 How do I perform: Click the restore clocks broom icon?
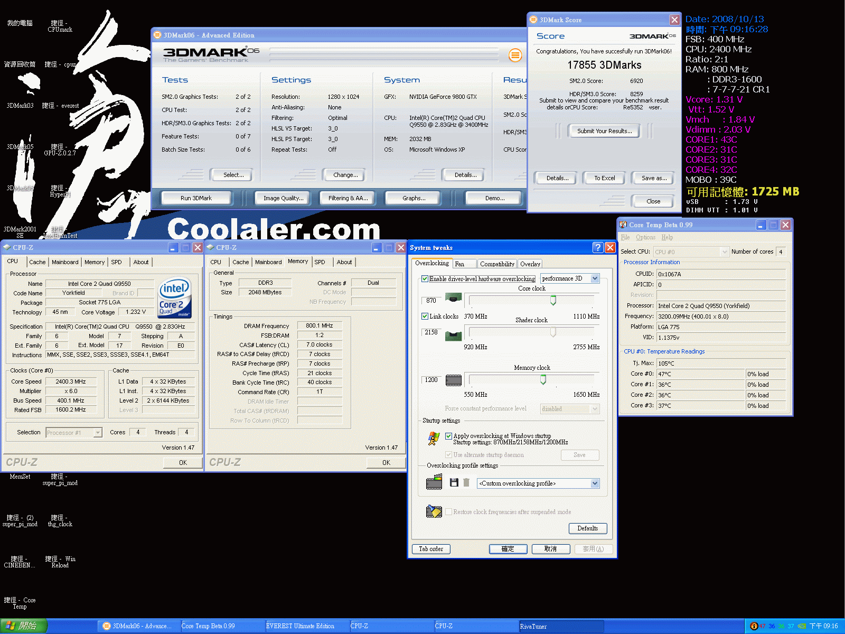pyautogui.click(x=434, y=511)
